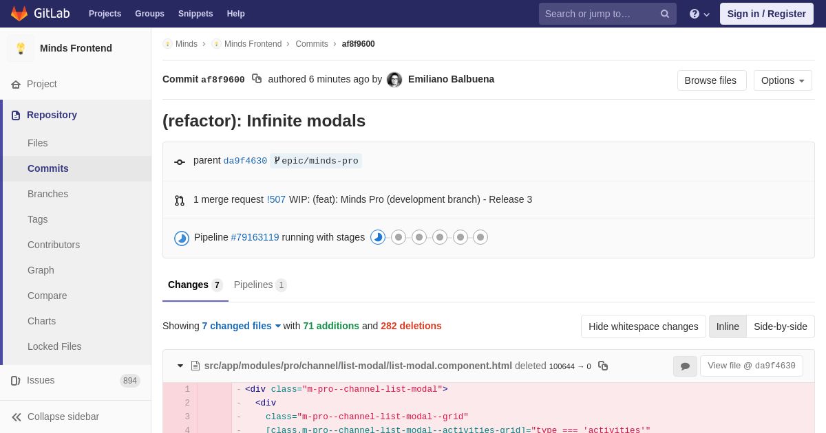Viewport: 826px width, 433px height.
Task: Click the epic/minds-pro branch label
Action: (316, 161)
